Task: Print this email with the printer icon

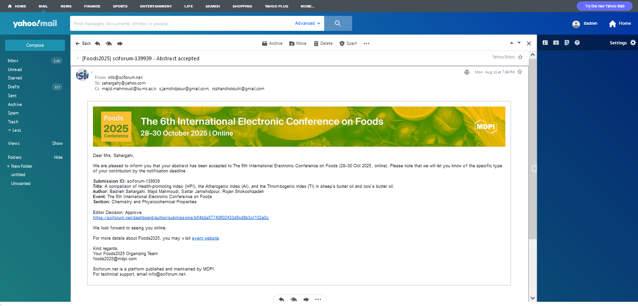Action: tap(467, 72)
